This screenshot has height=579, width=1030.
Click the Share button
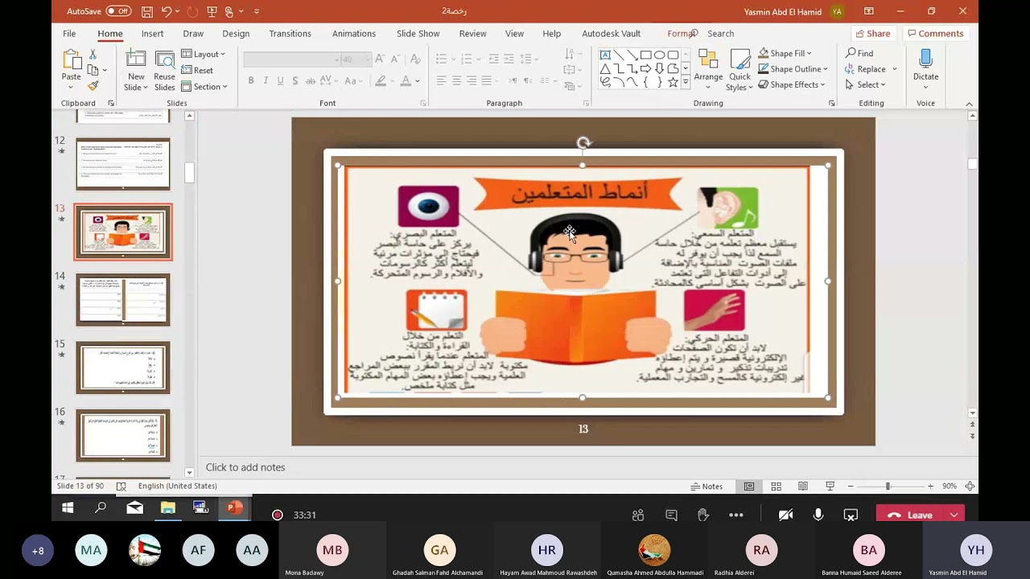click(873, 34)
